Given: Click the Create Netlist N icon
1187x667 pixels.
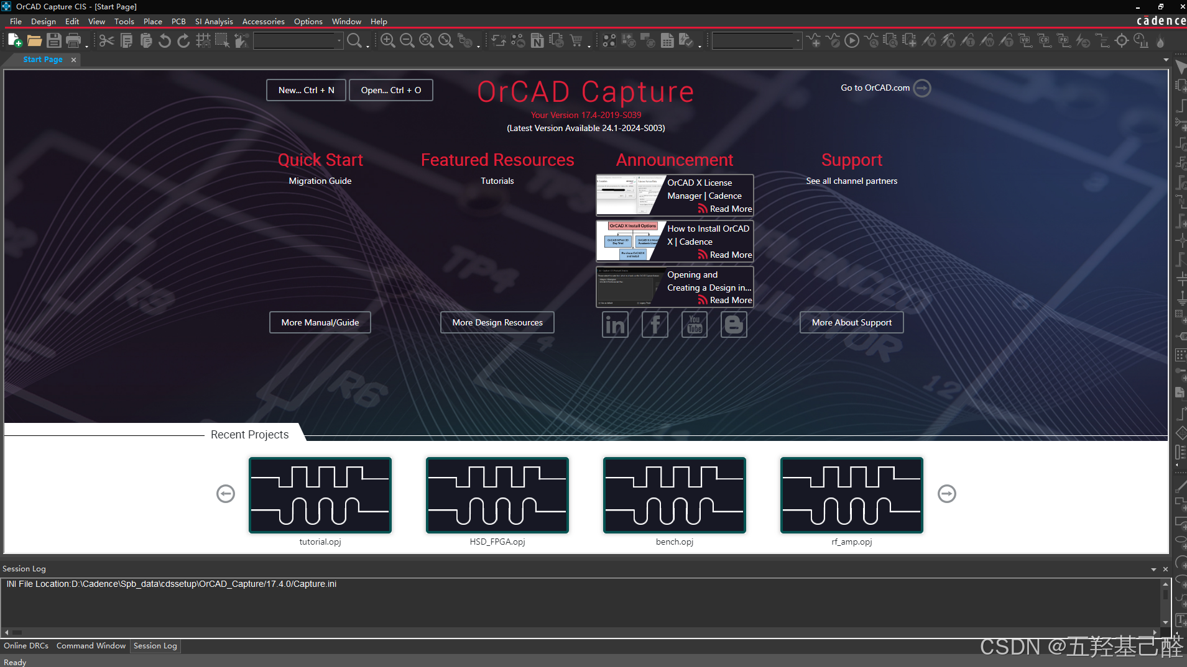Looking at the screenshot, I should coord(537,41).
